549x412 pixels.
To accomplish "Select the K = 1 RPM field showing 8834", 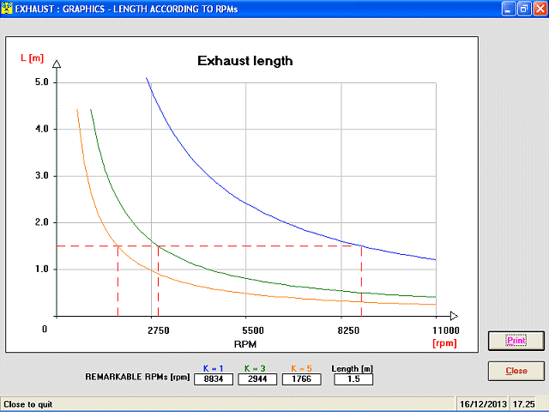I will [x=214, y=379].
